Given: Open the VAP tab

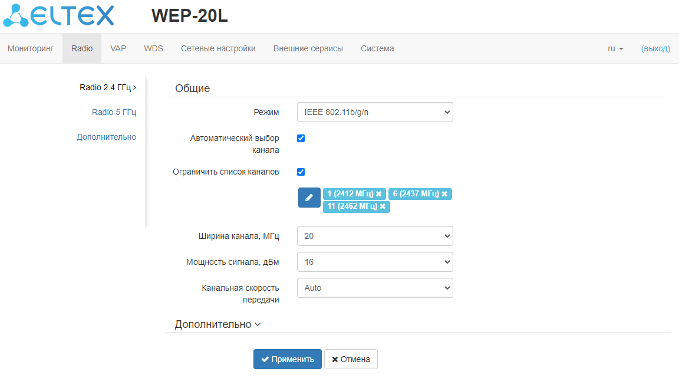Looking at the screenshot, I should click(118, 48).
